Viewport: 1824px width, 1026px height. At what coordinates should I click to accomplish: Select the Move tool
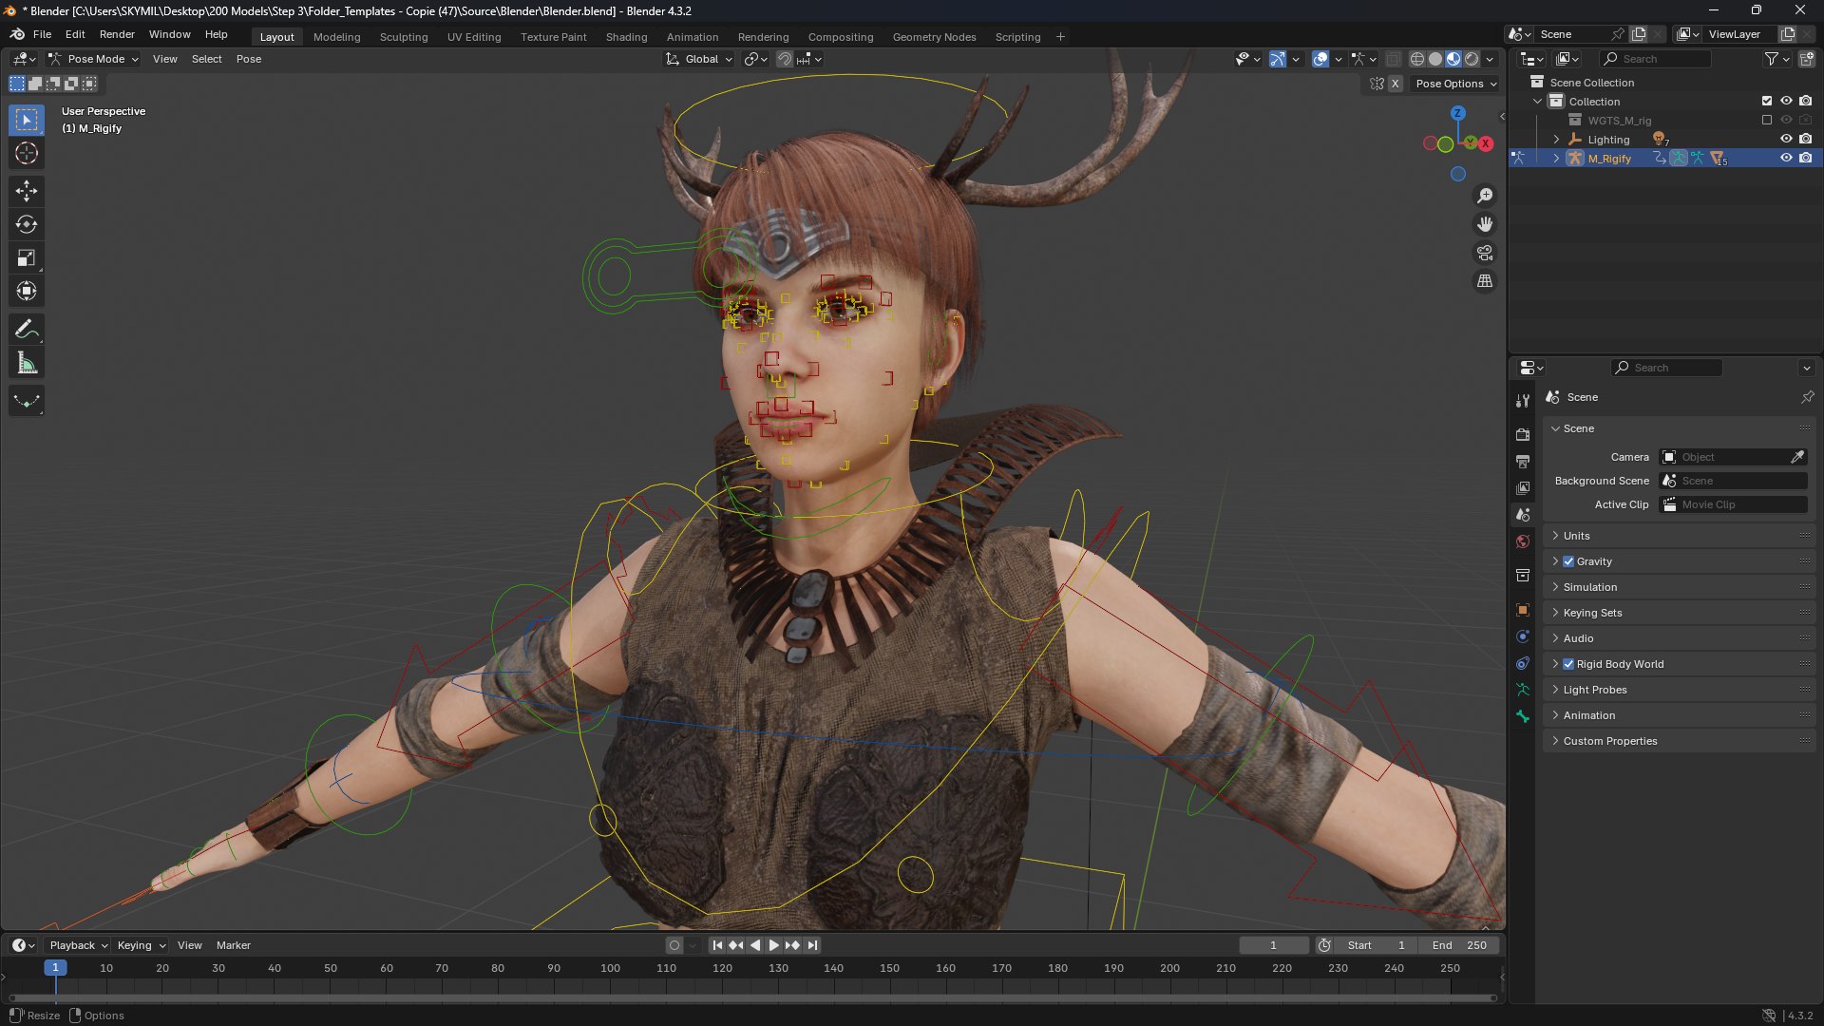(27, 191)
